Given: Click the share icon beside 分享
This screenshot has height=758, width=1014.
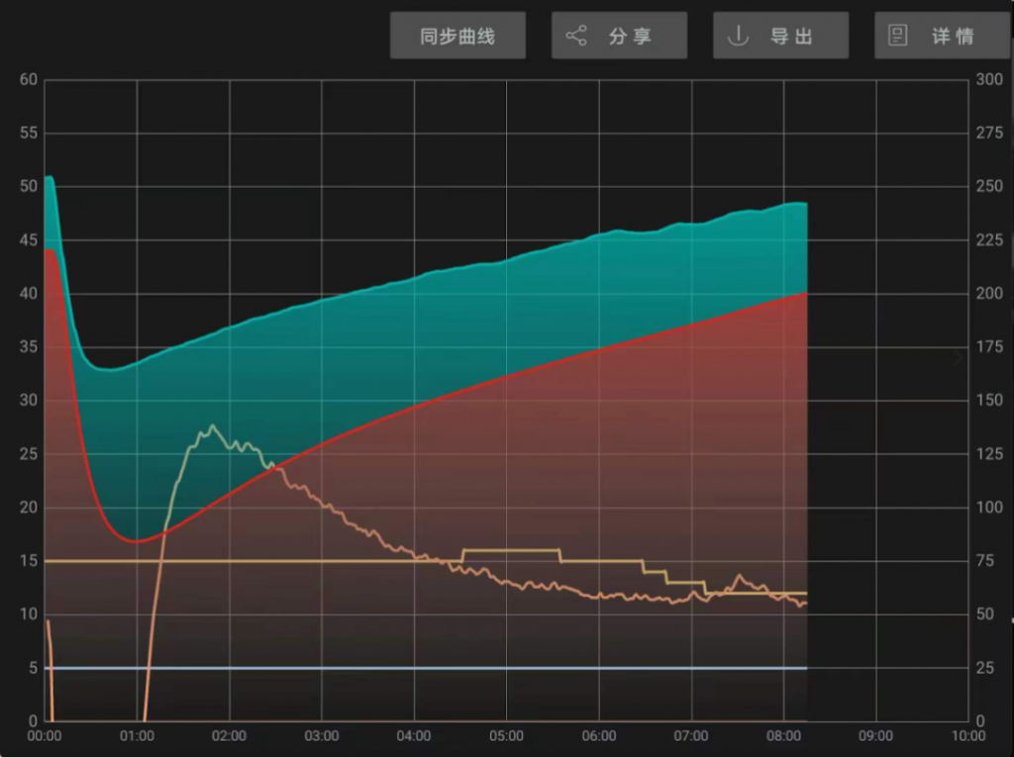Looking at the screenshot, I should click(576, 36).
